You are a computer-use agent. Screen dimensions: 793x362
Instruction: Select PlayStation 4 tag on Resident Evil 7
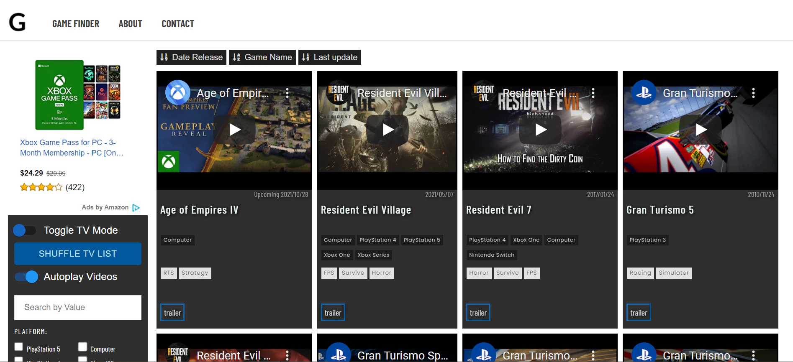488,240
